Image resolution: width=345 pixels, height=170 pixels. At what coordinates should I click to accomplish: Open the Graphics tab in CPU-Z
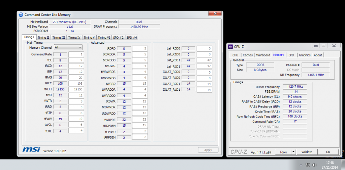coord(305,55)
